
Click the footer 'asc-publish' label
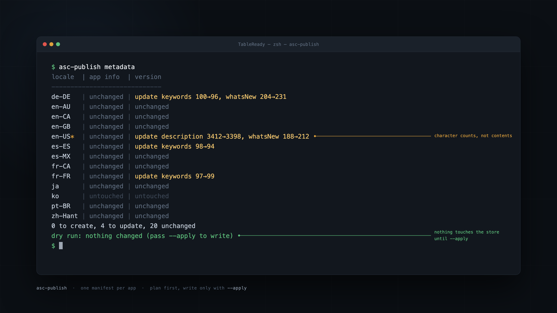(51, 288)
